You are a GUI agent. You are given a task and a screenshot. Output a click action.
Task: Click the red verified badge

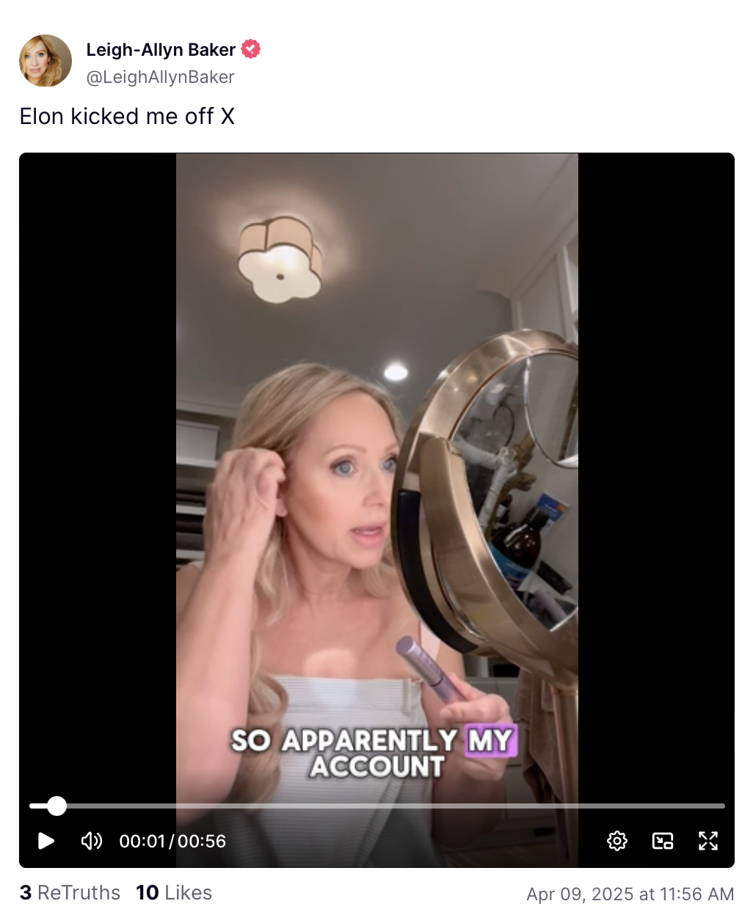[251, 49]
